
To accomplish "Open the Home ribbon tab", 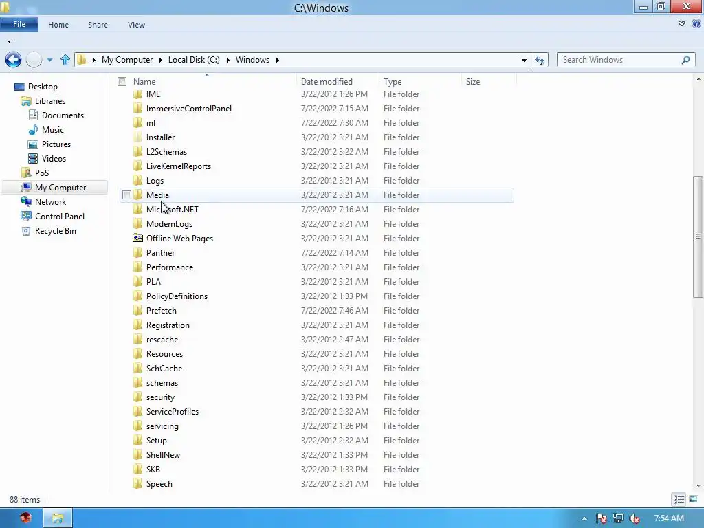I will (x=58, y=25).
